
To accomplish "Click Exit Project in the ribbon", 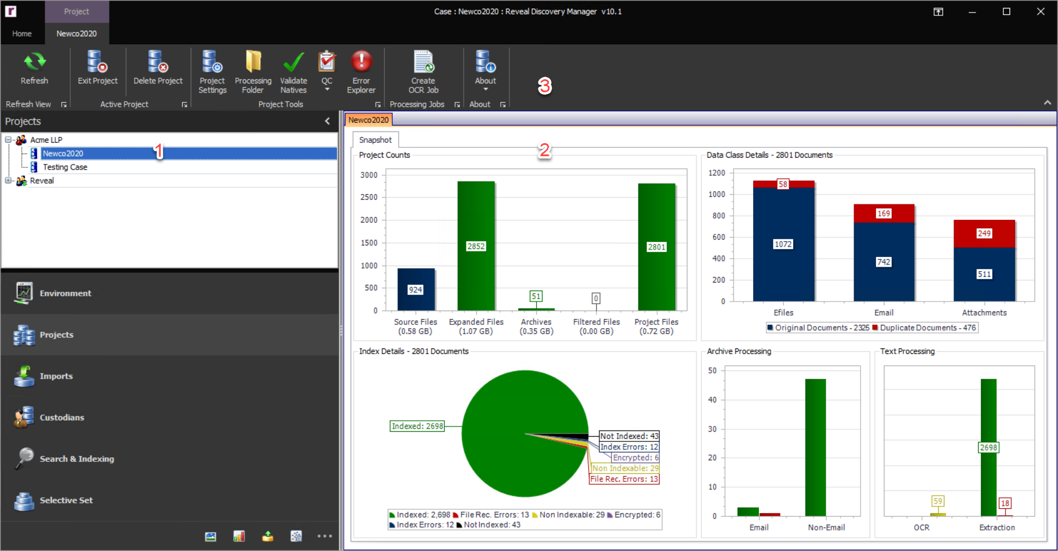I will (97, 69).
